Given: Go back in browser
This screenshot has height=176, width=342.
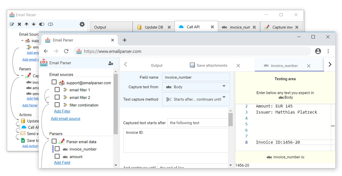Looking at the screenshot, I should 46,51.
